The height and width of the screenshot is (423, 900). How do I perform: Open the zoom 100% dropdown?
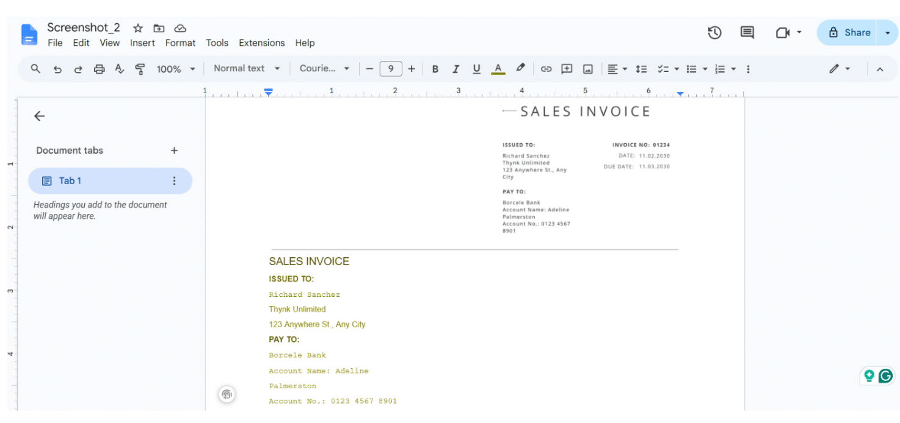tap(176, 69)
